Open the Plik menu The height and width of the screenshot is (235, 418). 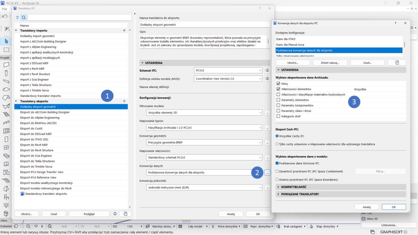[5, 9]
